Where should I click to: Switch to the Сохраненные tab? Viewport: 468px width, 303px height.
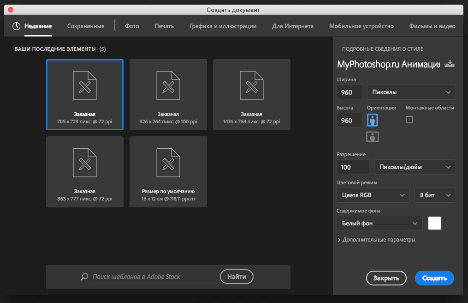(86, 26)
